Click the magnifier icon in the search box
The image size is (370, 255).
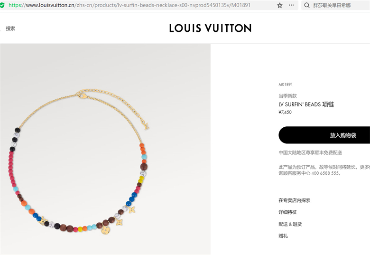pyautogui.click(x=306, y=5)
